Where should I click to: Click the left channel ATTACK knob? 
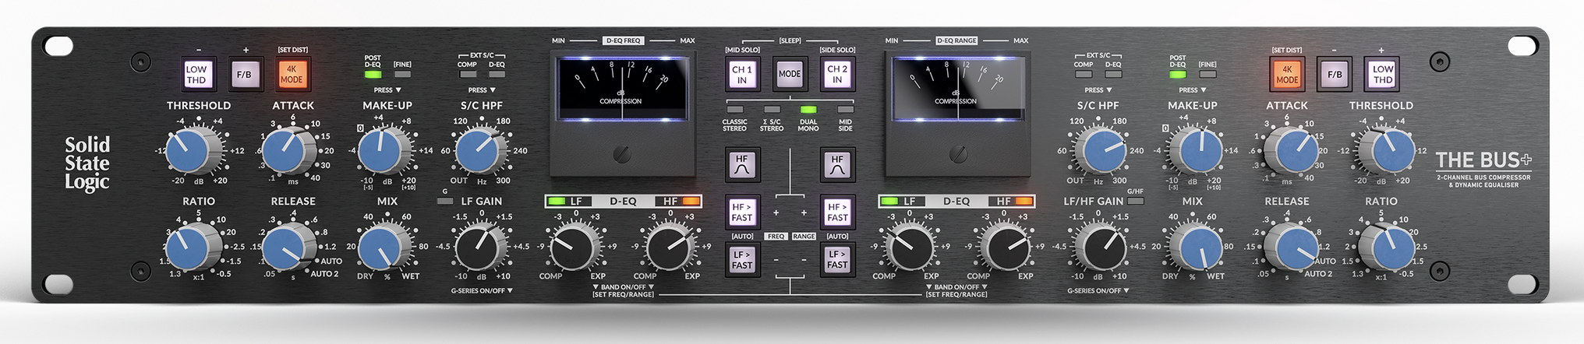(x=286, y=151)
